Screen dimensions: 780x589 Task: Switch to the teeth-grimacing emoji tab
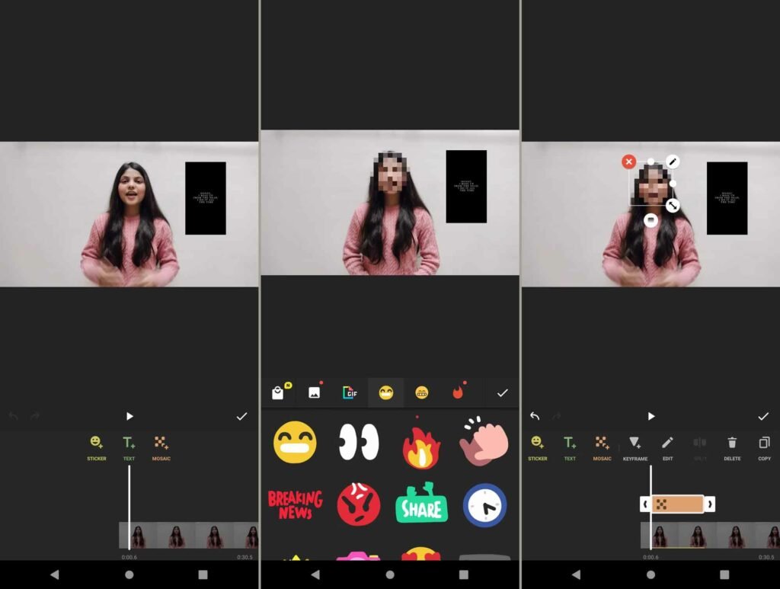[422, 392]
